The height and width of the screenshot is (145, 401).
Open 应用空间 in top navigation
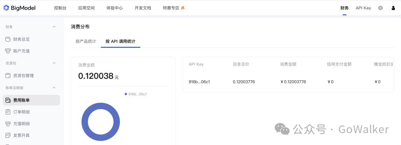(87, 8)
